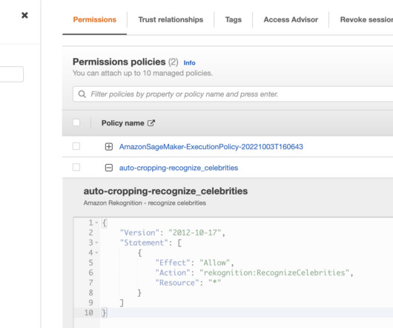Screen dimensions: 393x328
Task: Fold JSON line 1 with the arrow
Action: [96, 223]
